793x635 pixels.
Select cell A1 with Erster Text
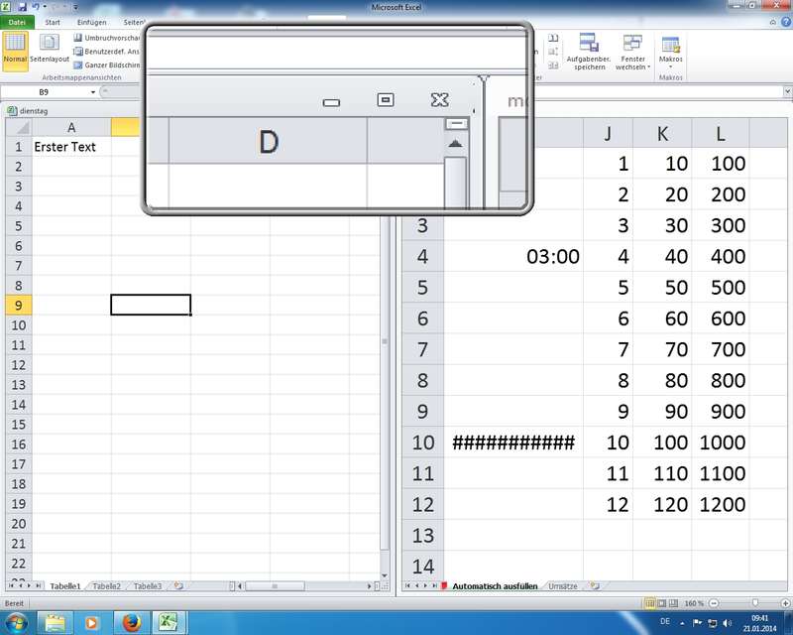point(71,147)
